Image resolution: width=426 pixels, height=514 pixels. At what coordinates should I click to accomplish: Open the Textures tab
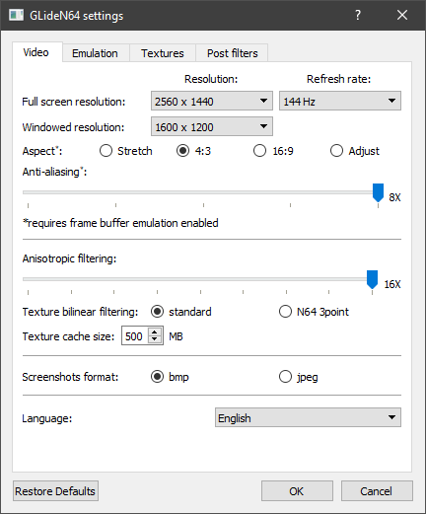tap(163, 53)
